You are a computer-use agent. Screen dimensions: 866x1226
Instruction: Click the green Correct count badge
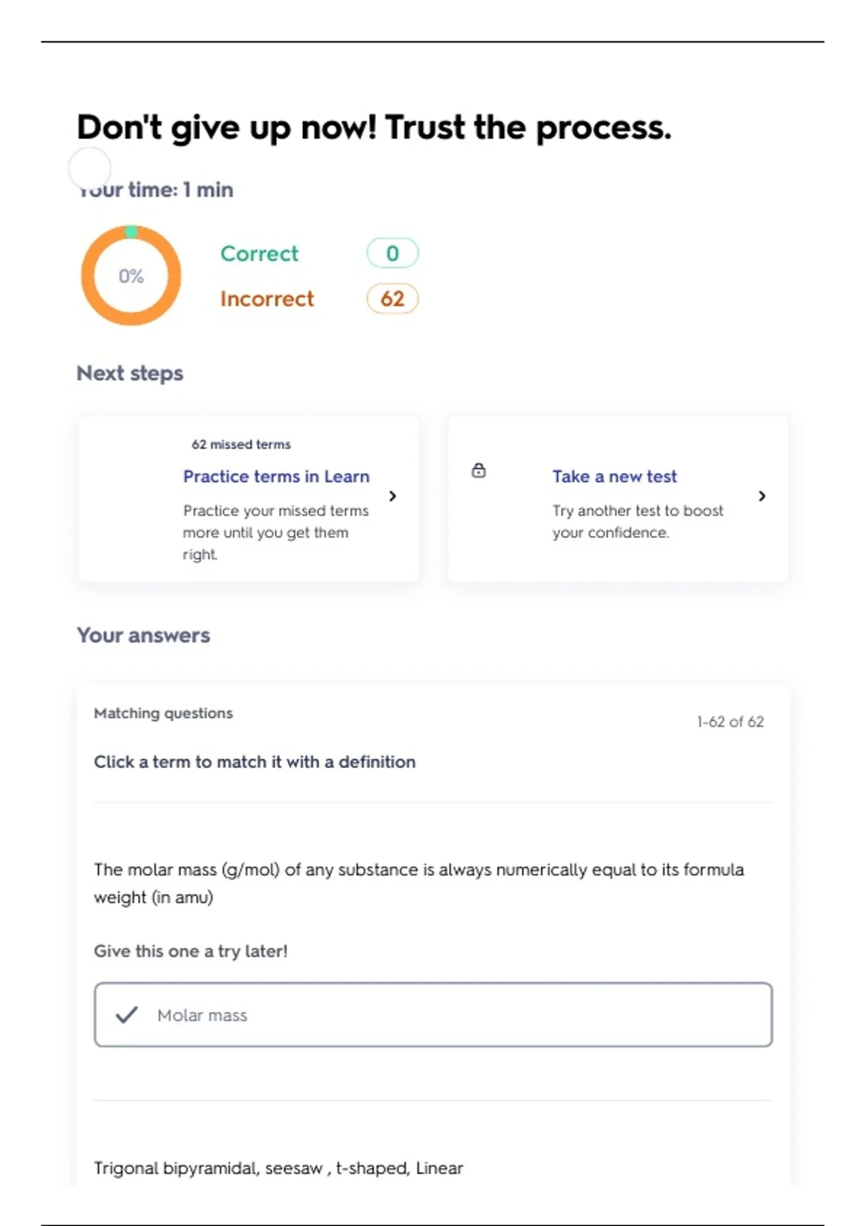[392, 253]
